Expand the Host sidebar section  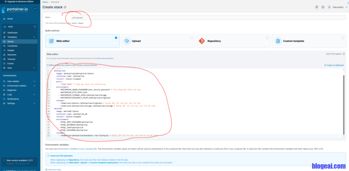34,68
